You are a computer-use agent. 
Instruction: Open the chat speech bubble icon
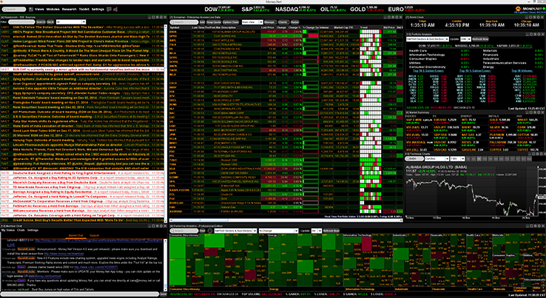click(x=109, y=10)
